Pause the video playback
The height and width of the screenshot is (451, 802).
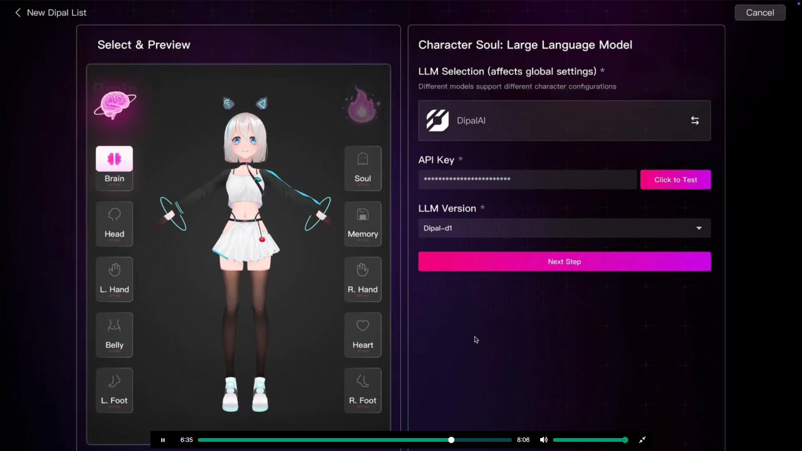(163, 440)
